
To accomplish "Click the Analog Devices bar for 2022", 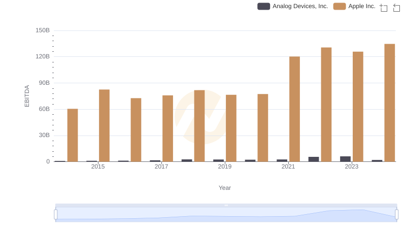I will point(314,159).
